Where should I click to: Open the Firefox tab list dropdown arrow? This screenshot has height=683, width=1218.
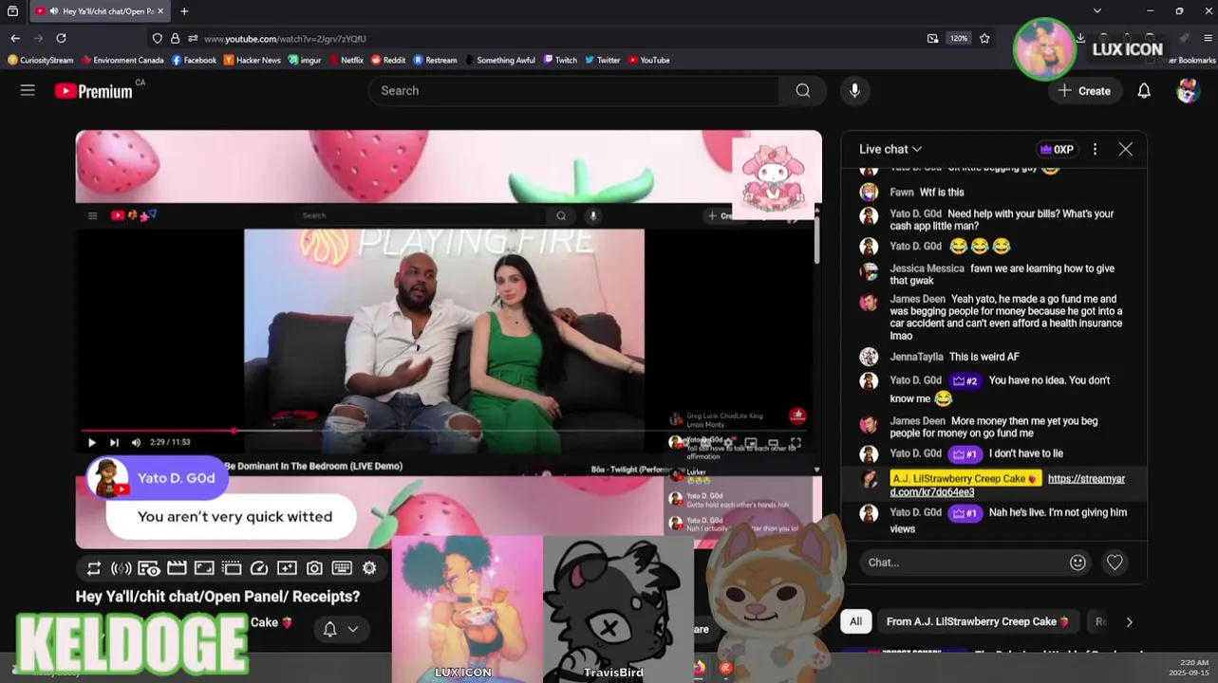click(1097, 11)
